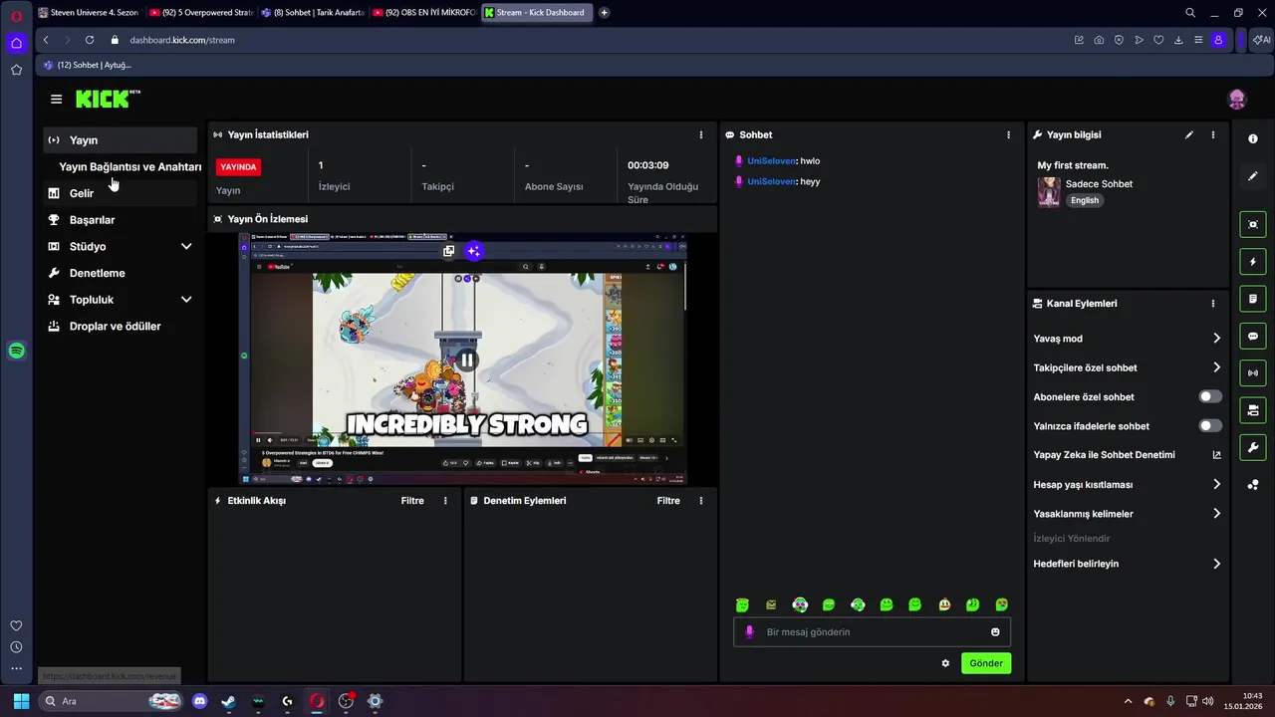This screenshot has height=717, width=1275.
Task: Toggle the document widget in right sidebar
Action: click(1253, 299)
